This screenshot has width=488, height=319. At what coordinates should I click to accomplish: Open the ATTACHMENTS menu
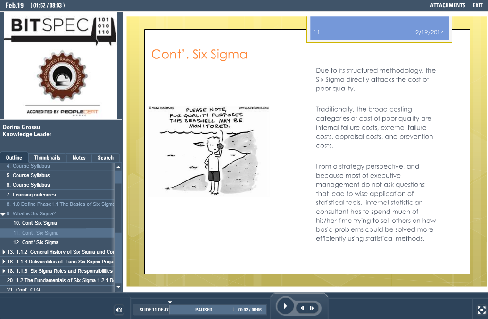tap(447, 5)
